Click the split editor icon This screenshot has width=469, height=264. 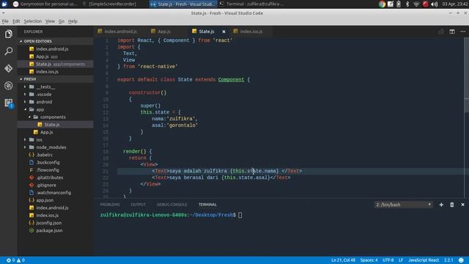point(452,32)
